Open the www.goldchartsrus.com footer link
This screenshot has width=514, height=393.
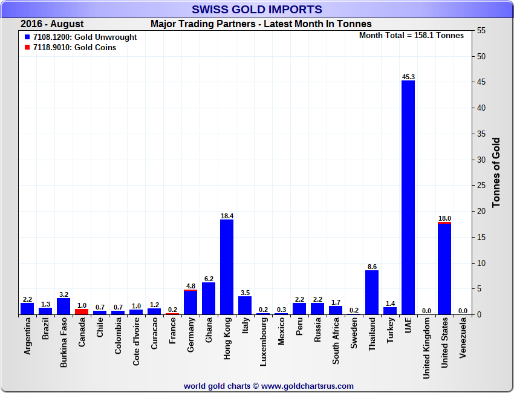pos(308,386)
